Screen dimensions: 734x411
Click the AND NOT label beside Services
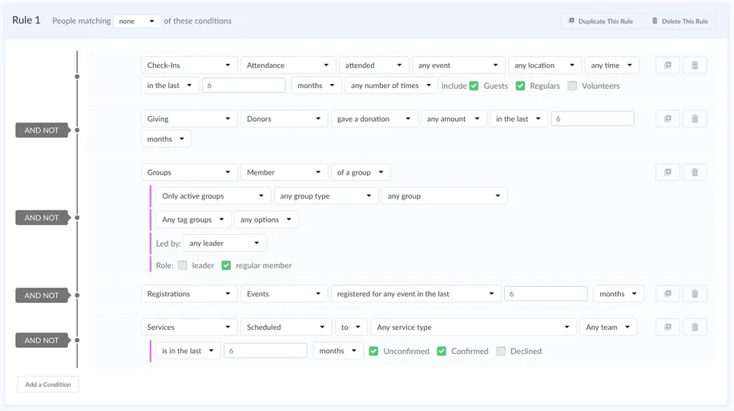click(42, 340)
